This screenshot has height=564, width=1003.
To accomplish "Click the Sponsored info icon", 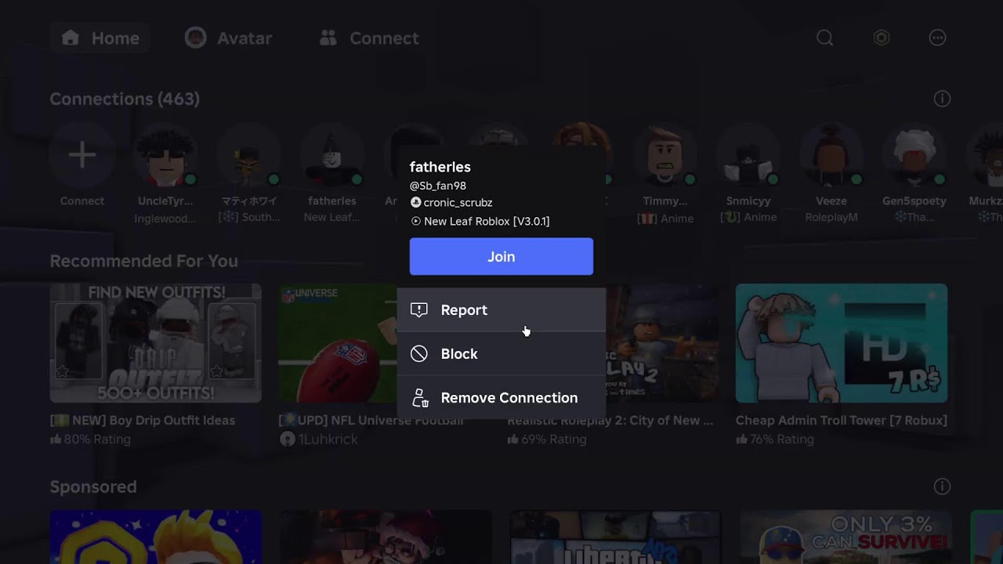I will [x=942, y=486].
